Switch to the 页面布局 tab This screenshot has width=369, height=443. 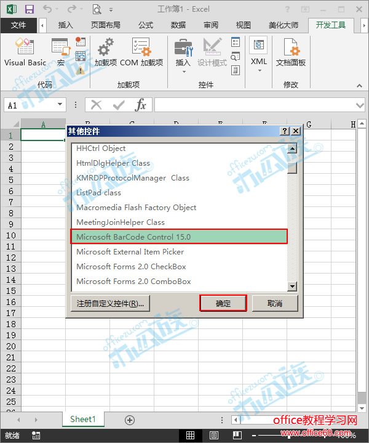pos(106,25)
